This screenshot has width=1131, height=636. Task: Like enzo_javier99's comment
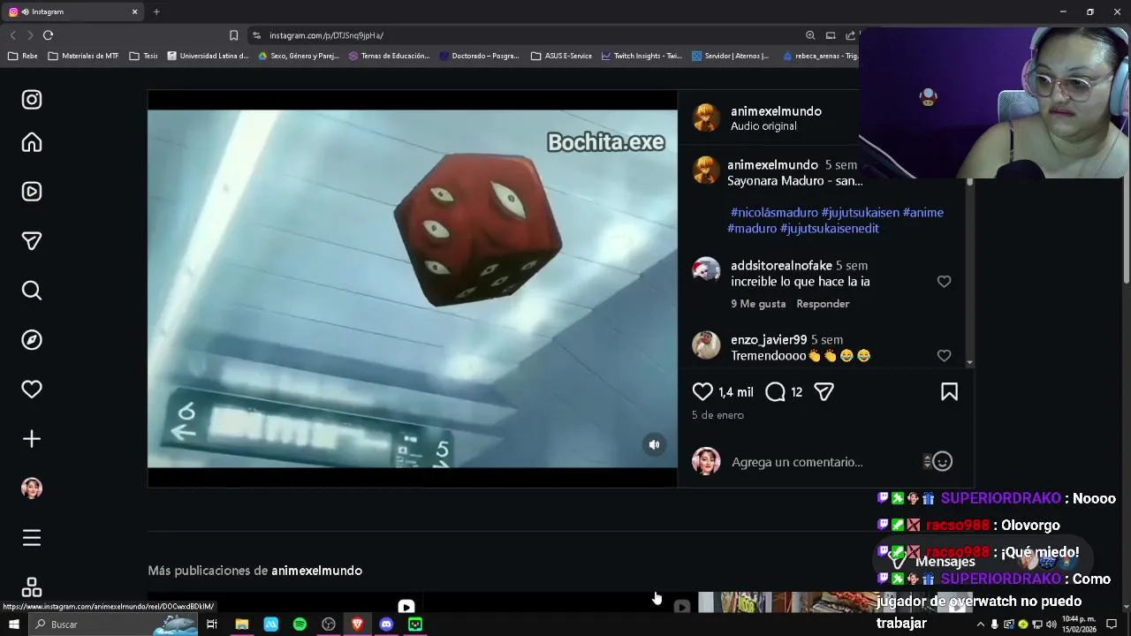pos(944,356)
